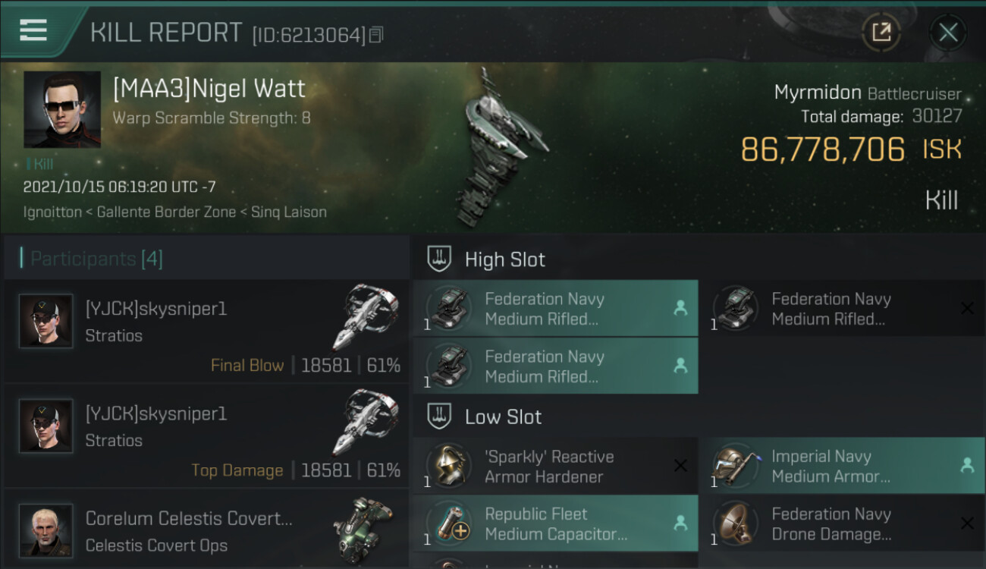Close the kill report window

tap(948, 32)
